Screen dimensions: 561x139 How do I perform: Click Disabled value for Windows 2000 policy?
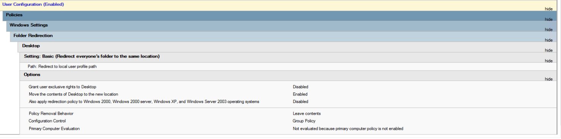coord(300,102)
